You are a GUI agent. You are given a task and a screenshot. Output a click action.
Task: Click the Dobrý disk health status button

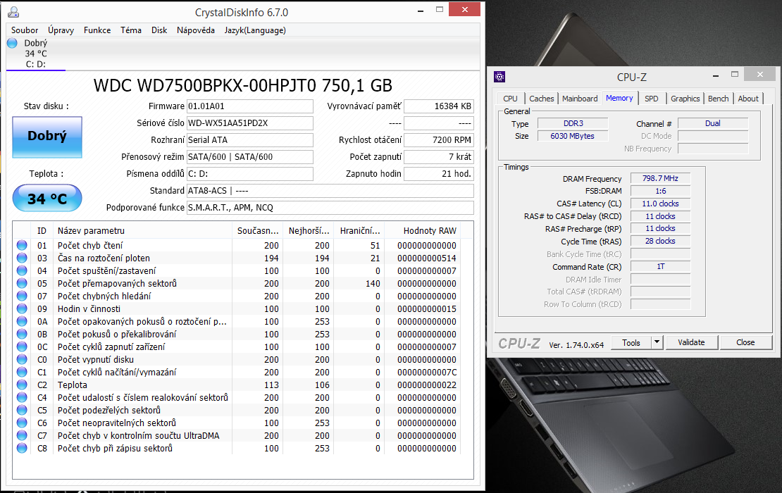[x=47, y=137]
